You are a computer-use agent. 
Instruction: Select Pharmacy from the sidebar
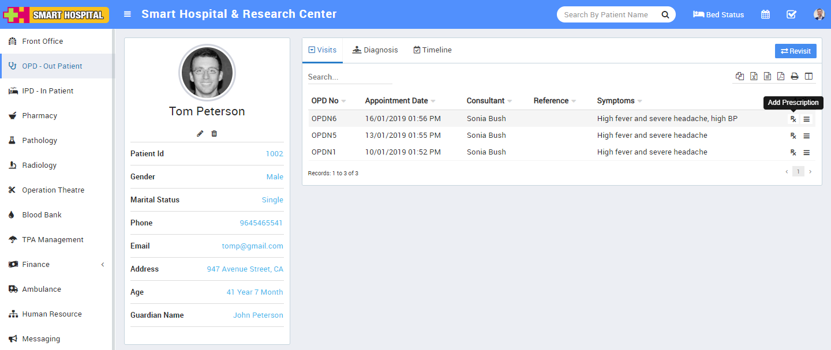(x=40, y=115)
